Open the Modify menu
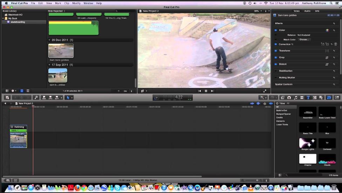This screenshot has width=342, height=193. (76, 3)
